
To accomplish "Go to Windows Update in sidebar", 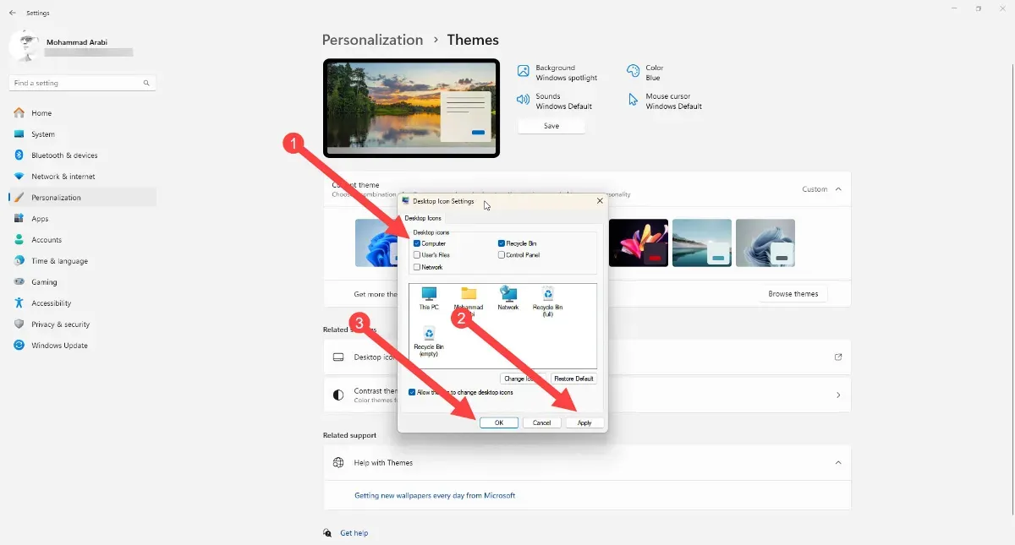I will 59,346.
